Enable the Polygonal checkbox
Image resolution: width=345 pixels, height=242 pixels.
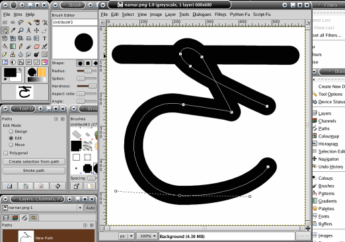[6, 153]
